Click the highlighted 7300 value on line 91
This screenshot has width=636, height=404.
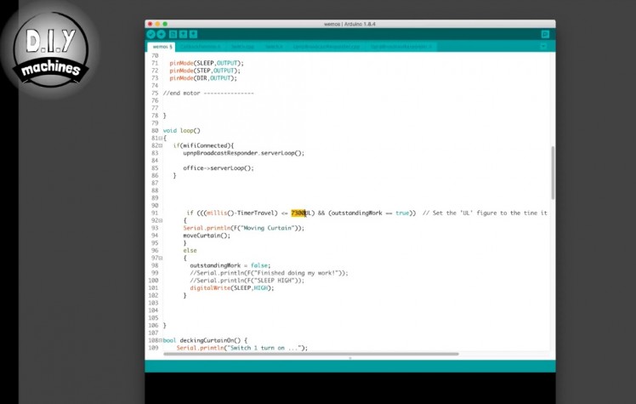pos(299,213)
